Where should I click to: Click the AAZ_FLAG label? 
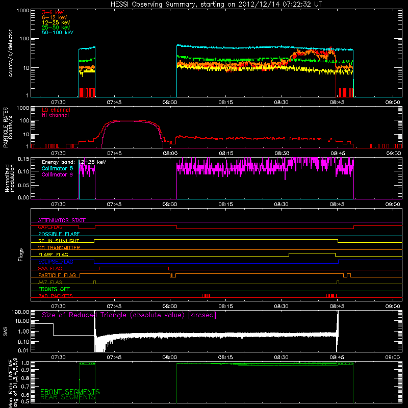(x=50, y=282)
